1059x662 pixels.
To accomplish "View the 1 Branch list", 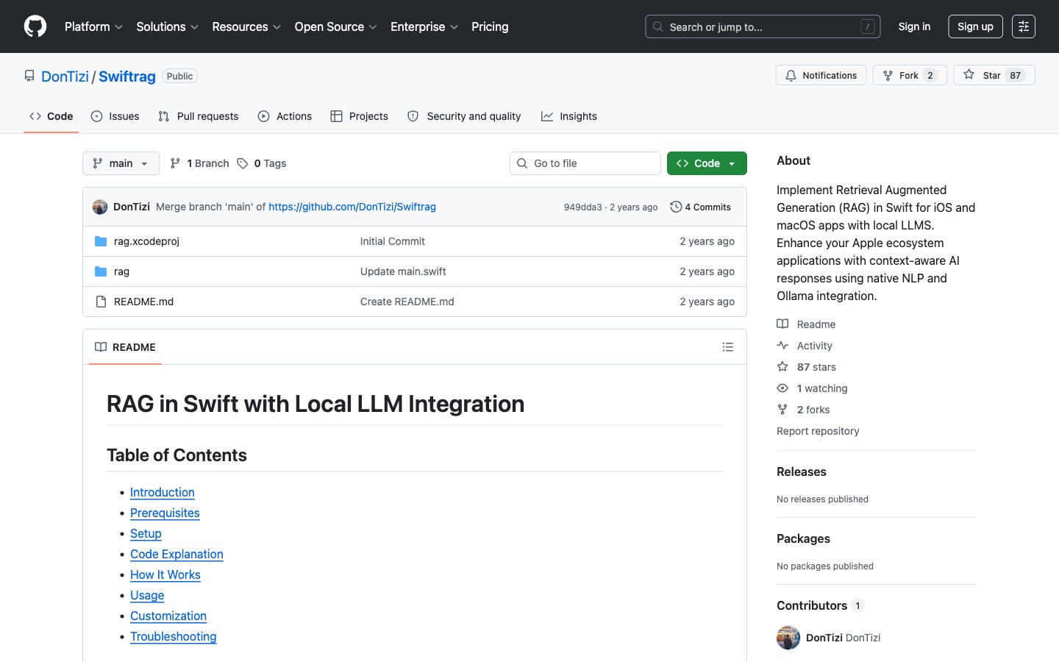I will click(x=199, y=163).
